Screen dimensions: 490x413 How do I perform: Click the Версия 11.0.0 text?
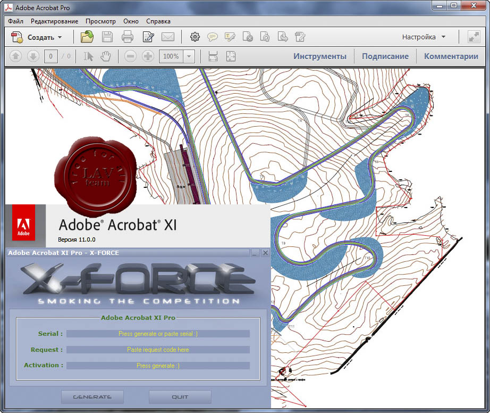tap(77, 239)
